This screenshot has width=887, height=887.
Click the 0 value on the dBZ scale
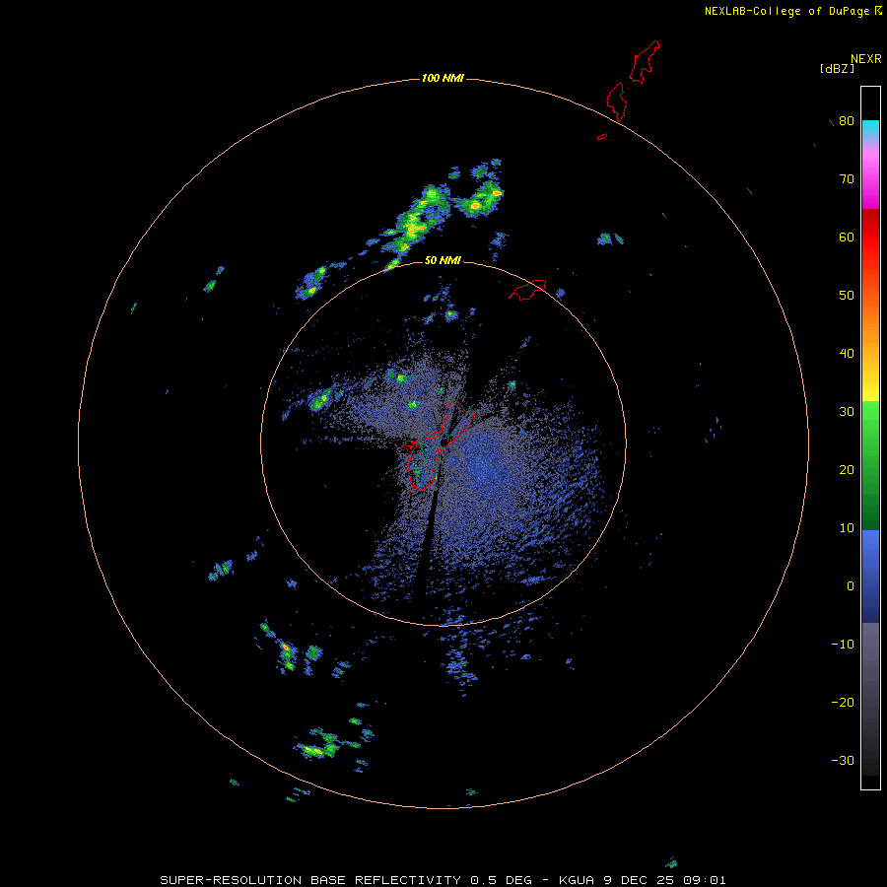pyautogui.click(x=851, y=586)
